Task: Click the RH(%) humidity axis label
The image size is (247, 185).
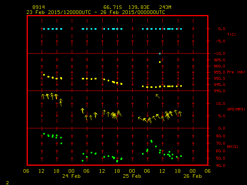Action: (231, 147)
